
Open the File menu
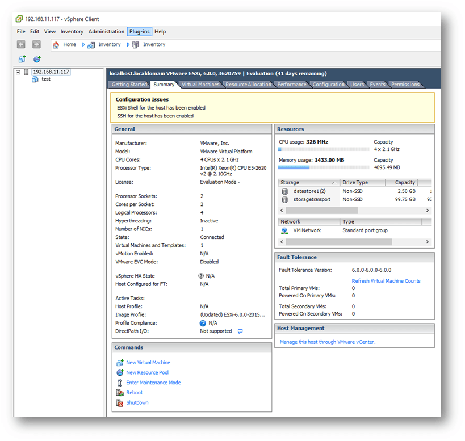[21, 31]
